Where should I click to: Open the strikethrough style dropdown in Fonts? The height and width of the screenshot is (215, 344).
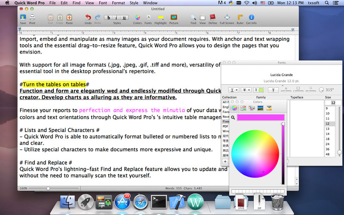(x=246, y=90)
